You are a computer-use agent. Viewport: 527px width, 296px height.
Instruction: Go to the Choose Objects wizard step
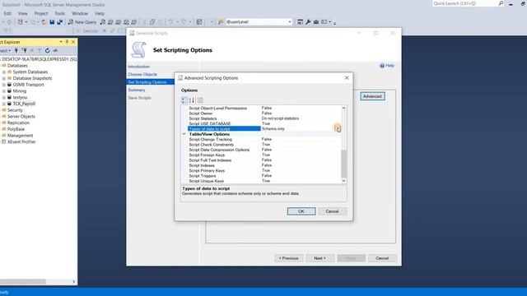click(142, 74)
